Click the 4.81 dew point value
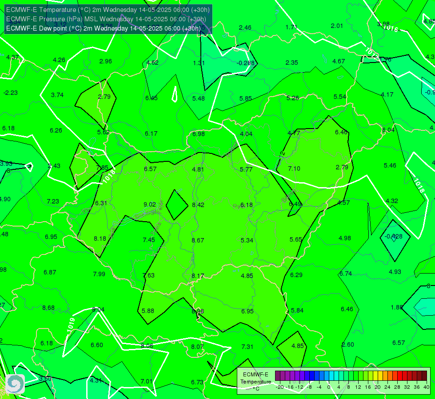The width and height of the screenshot is (435, 399). 198,169
